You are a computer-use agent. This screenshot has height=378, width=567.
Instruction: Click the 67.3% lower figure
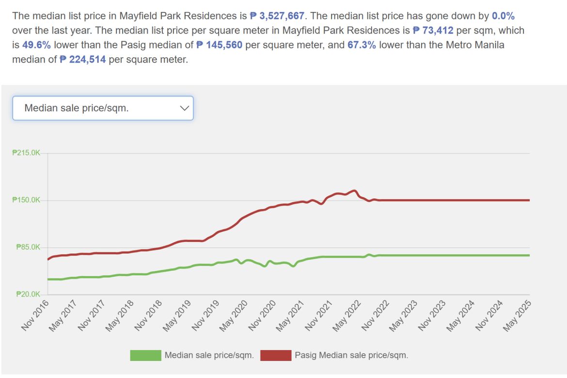tap(362, 45)
